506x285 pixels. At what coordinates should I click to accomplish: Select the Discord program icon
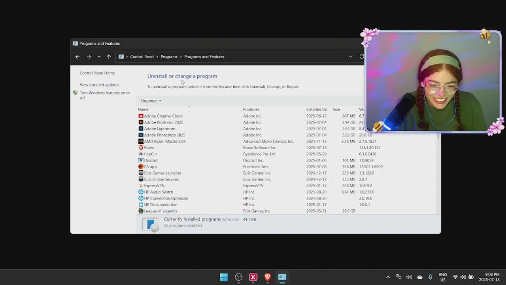[x=141, y=160]
